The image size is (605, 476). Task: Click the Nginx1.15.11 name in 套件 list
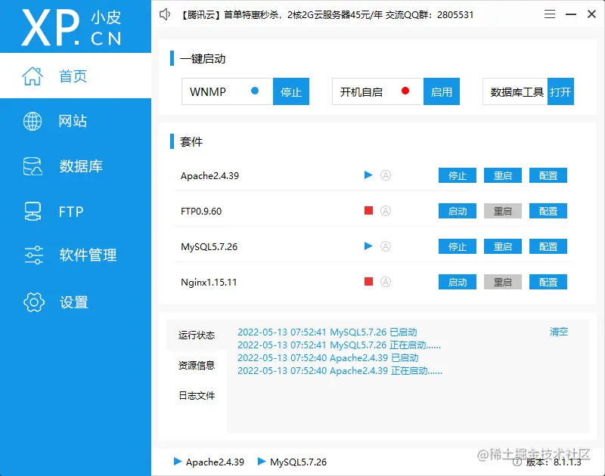(209, 282)
